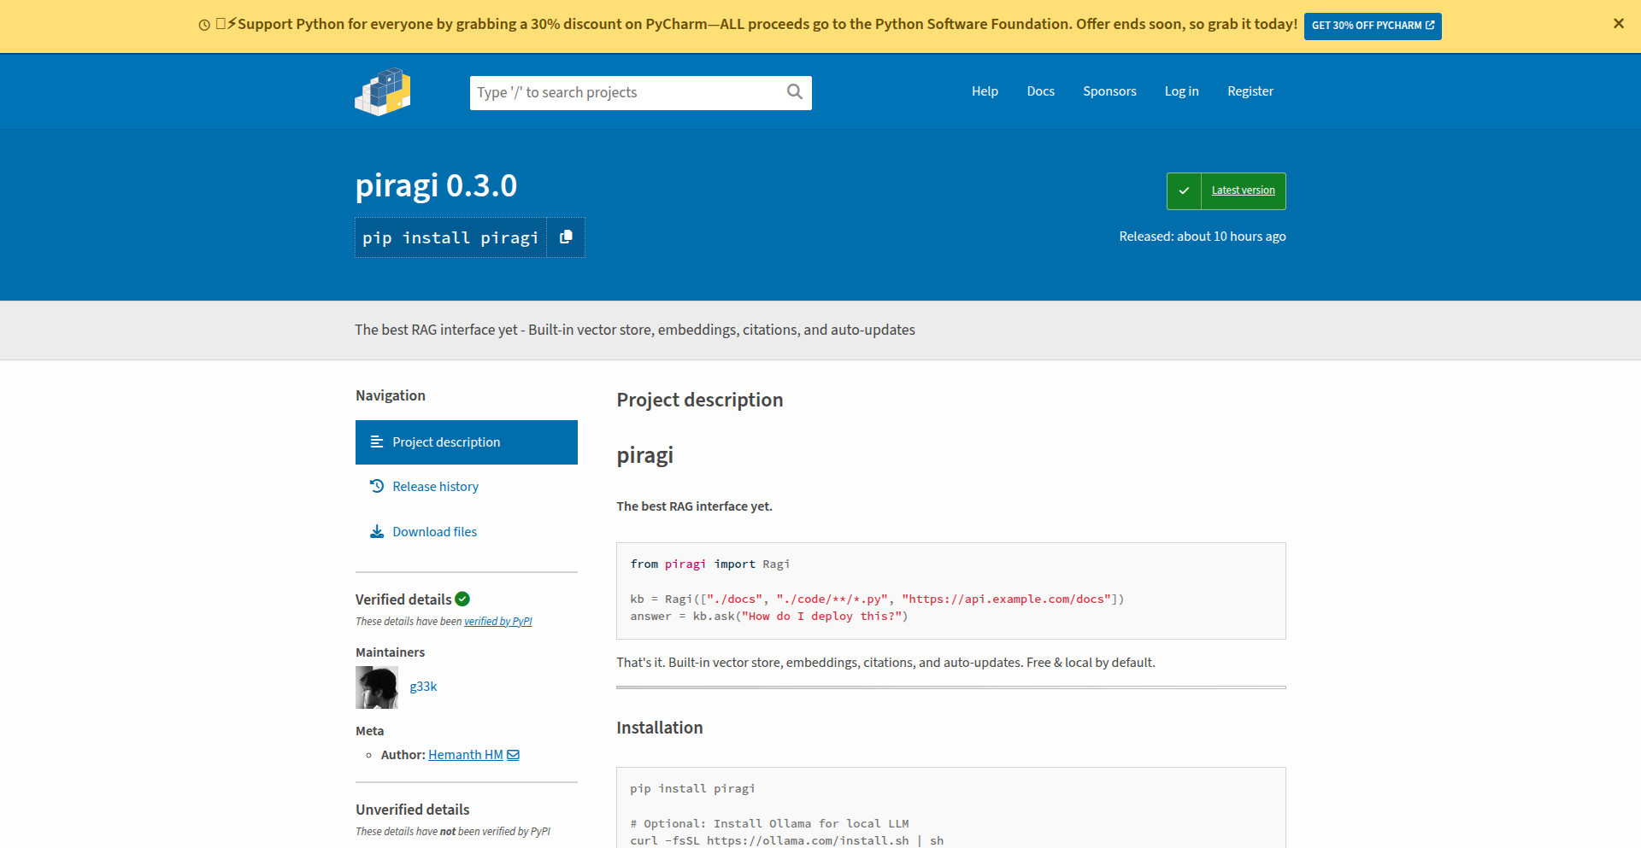Dismiss the PyCharm discount banner
Viewport: 1641px width, 848px height.
coord(1618,24)
